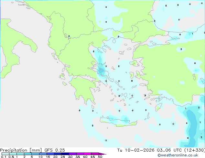Screen dimensions: 205x158
Task: Click the '03..06 UTC' time text
Action: click(x=169, y=150)
